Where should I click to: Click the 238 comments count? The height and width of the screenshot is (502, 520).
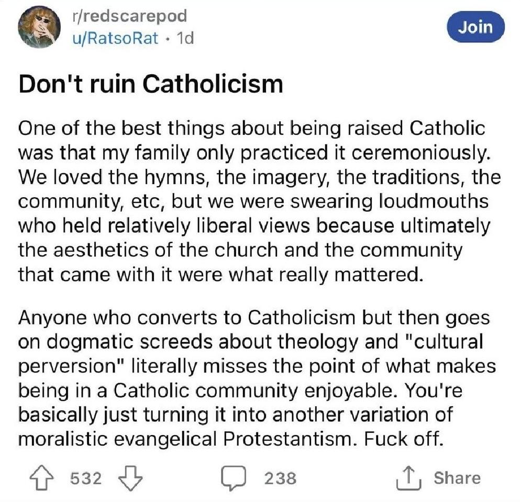click(280, 478)
